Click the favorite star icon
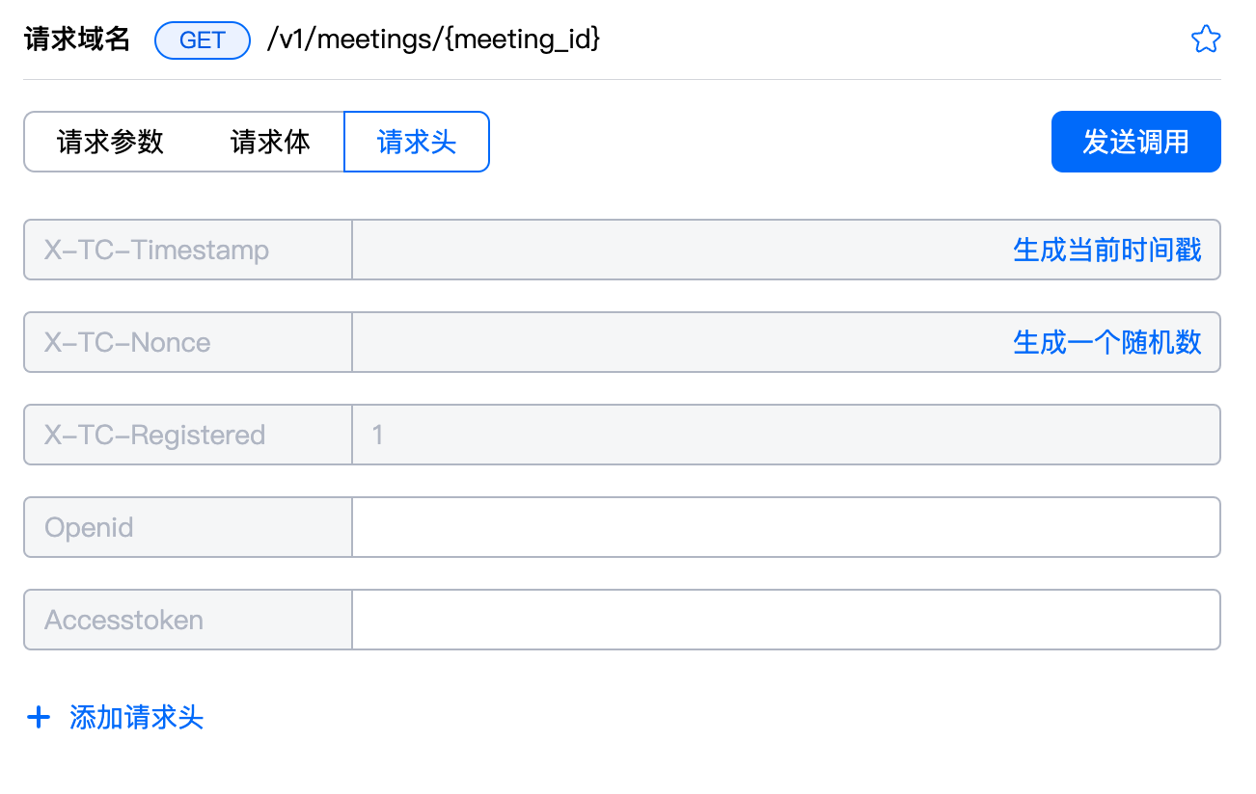 tap(1206, 40)
